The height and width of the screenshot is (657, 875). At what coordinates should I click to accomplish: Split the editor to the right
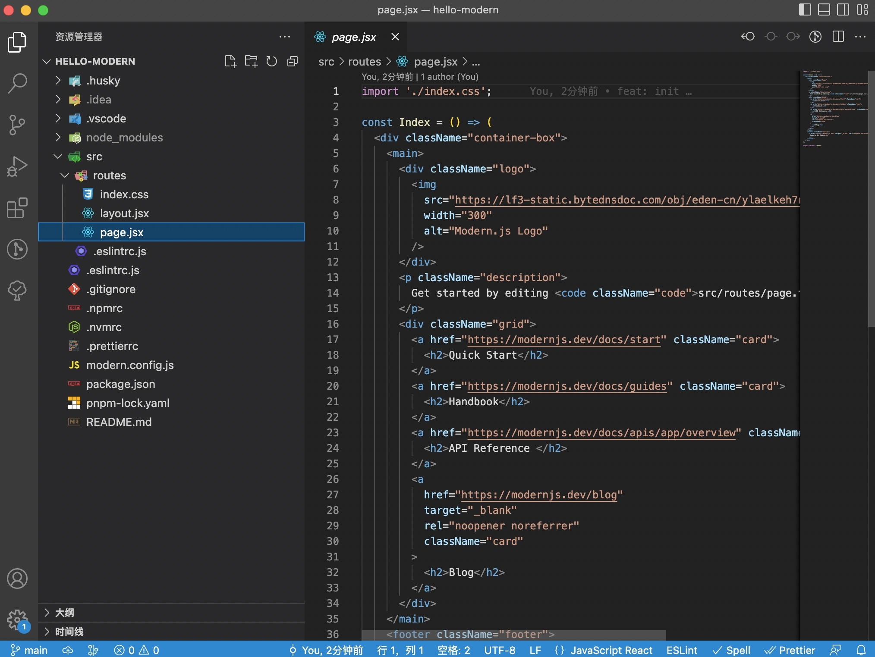click(x=838, y=37)
